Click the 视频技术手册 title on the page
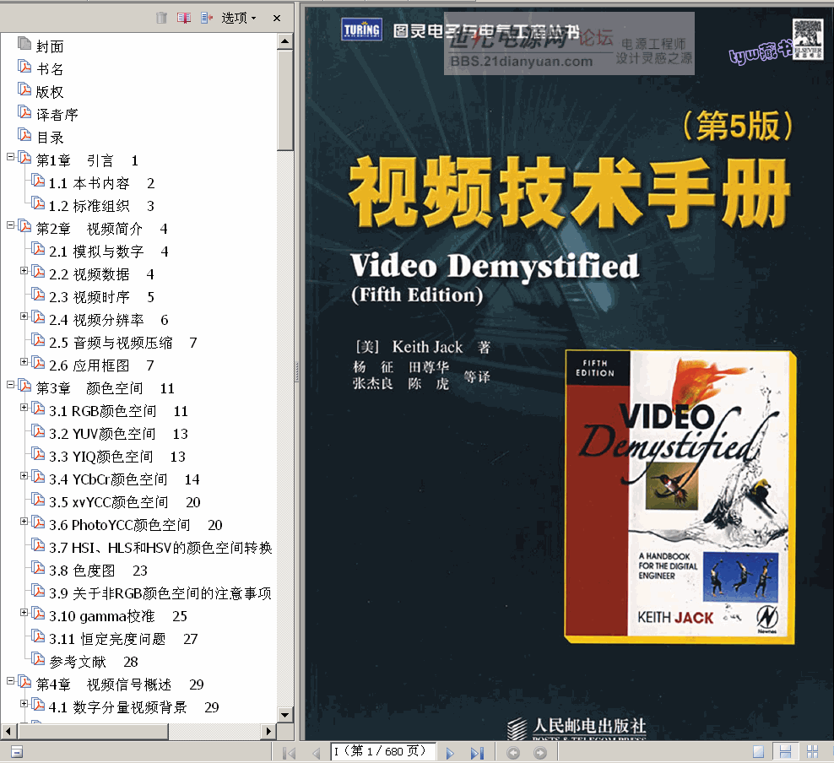Image resolution: width=834 pixels, height=763 pixels. 570,192
